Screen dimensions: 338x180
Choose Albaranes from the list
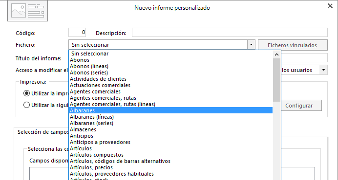click(x=171, y=110)
